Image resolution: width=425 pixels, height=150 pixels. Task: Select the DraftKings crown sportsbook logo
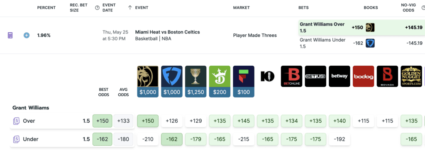click(x=220, y=76)
